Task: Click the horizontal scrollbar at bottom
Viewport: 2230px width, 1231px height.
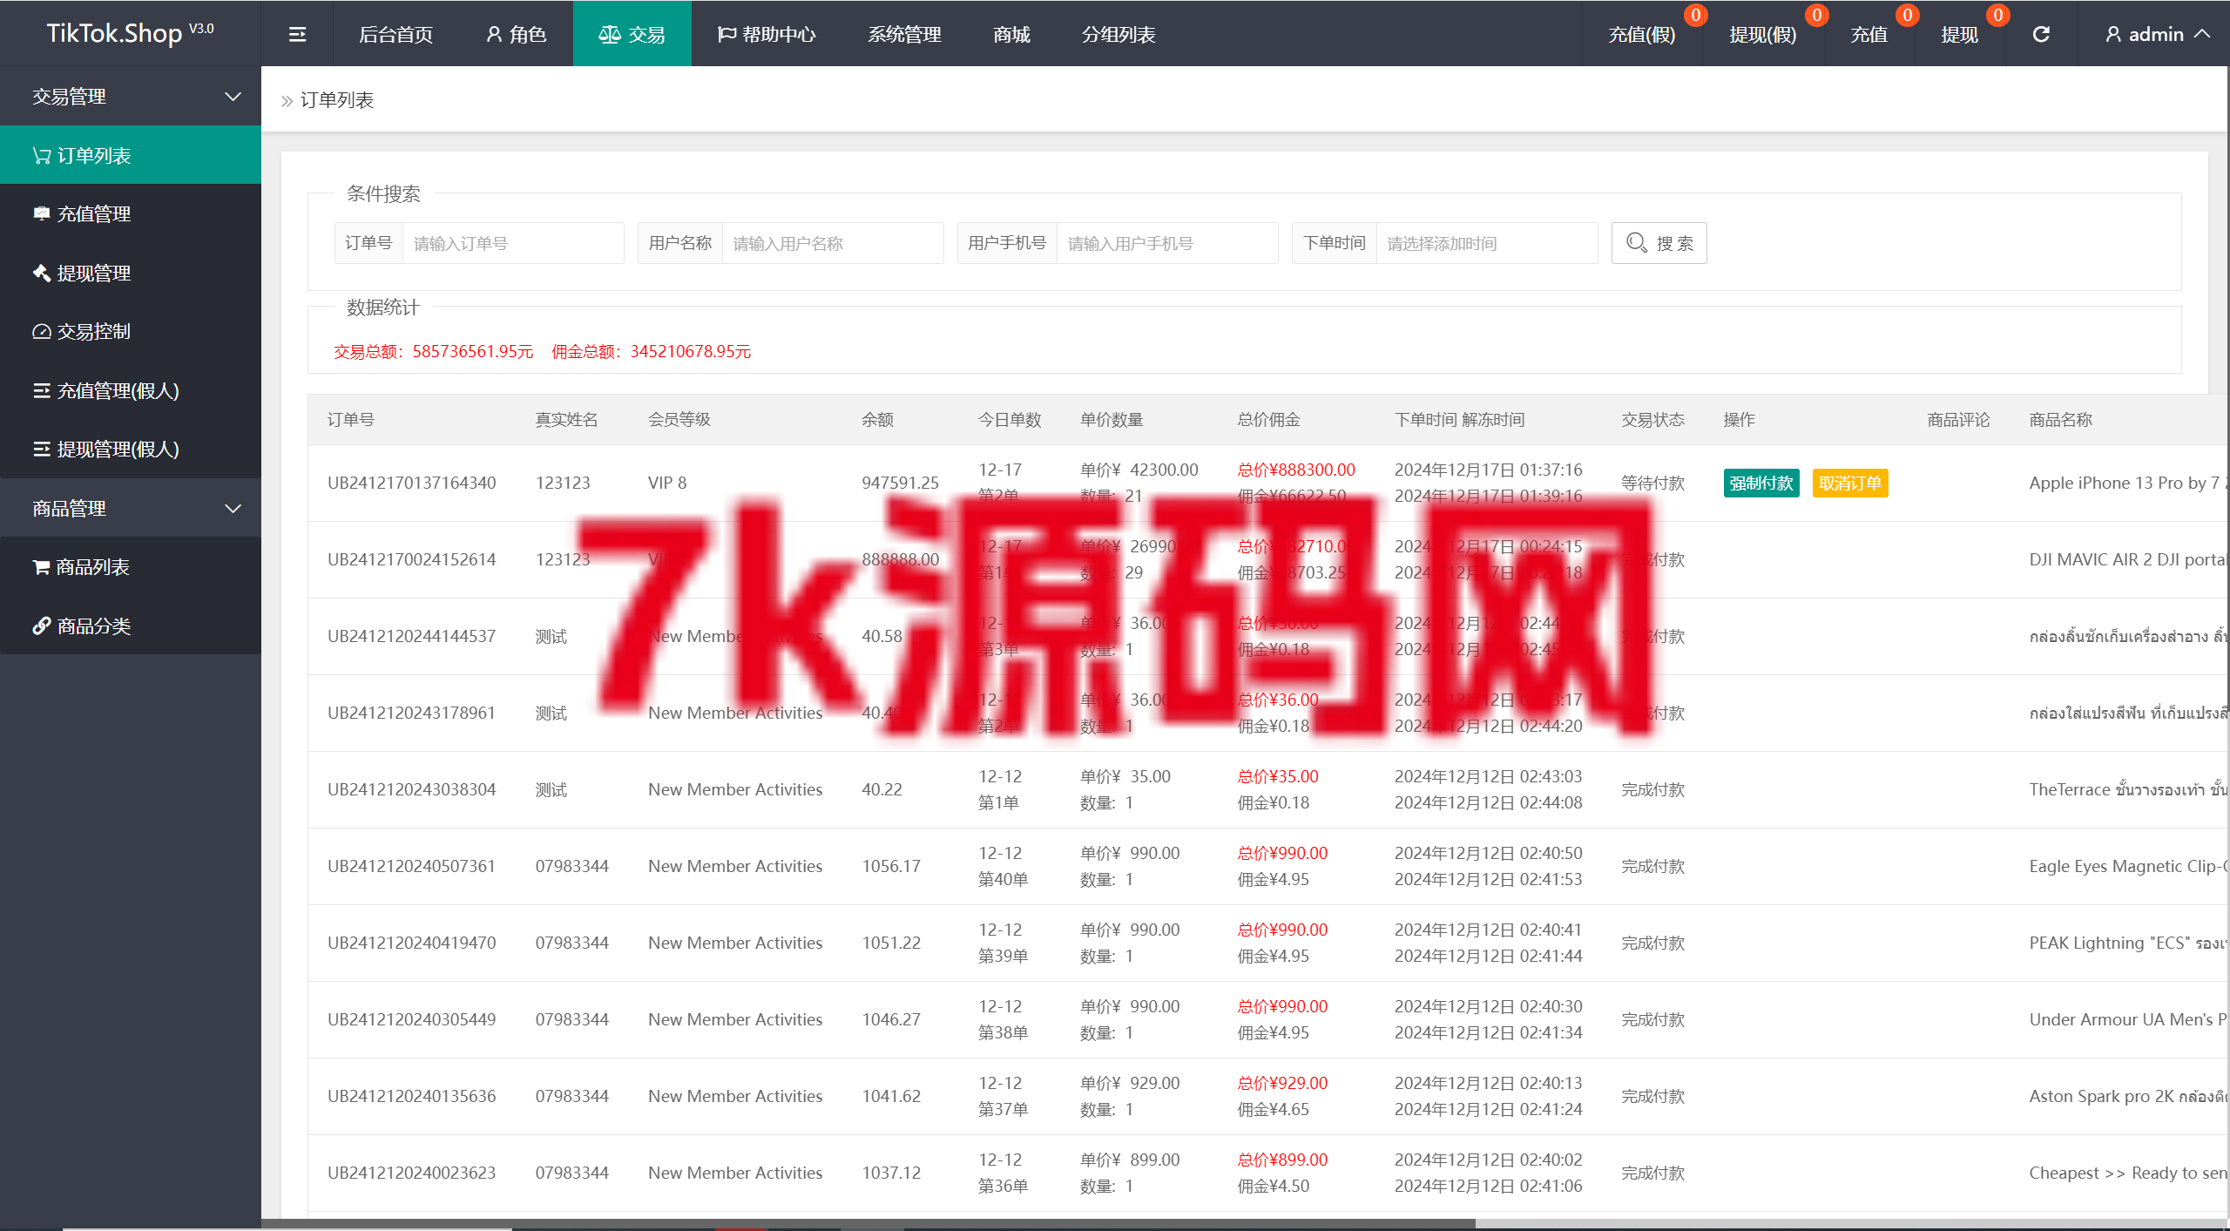Action: pyautogui.click(x=867, y=1224)
